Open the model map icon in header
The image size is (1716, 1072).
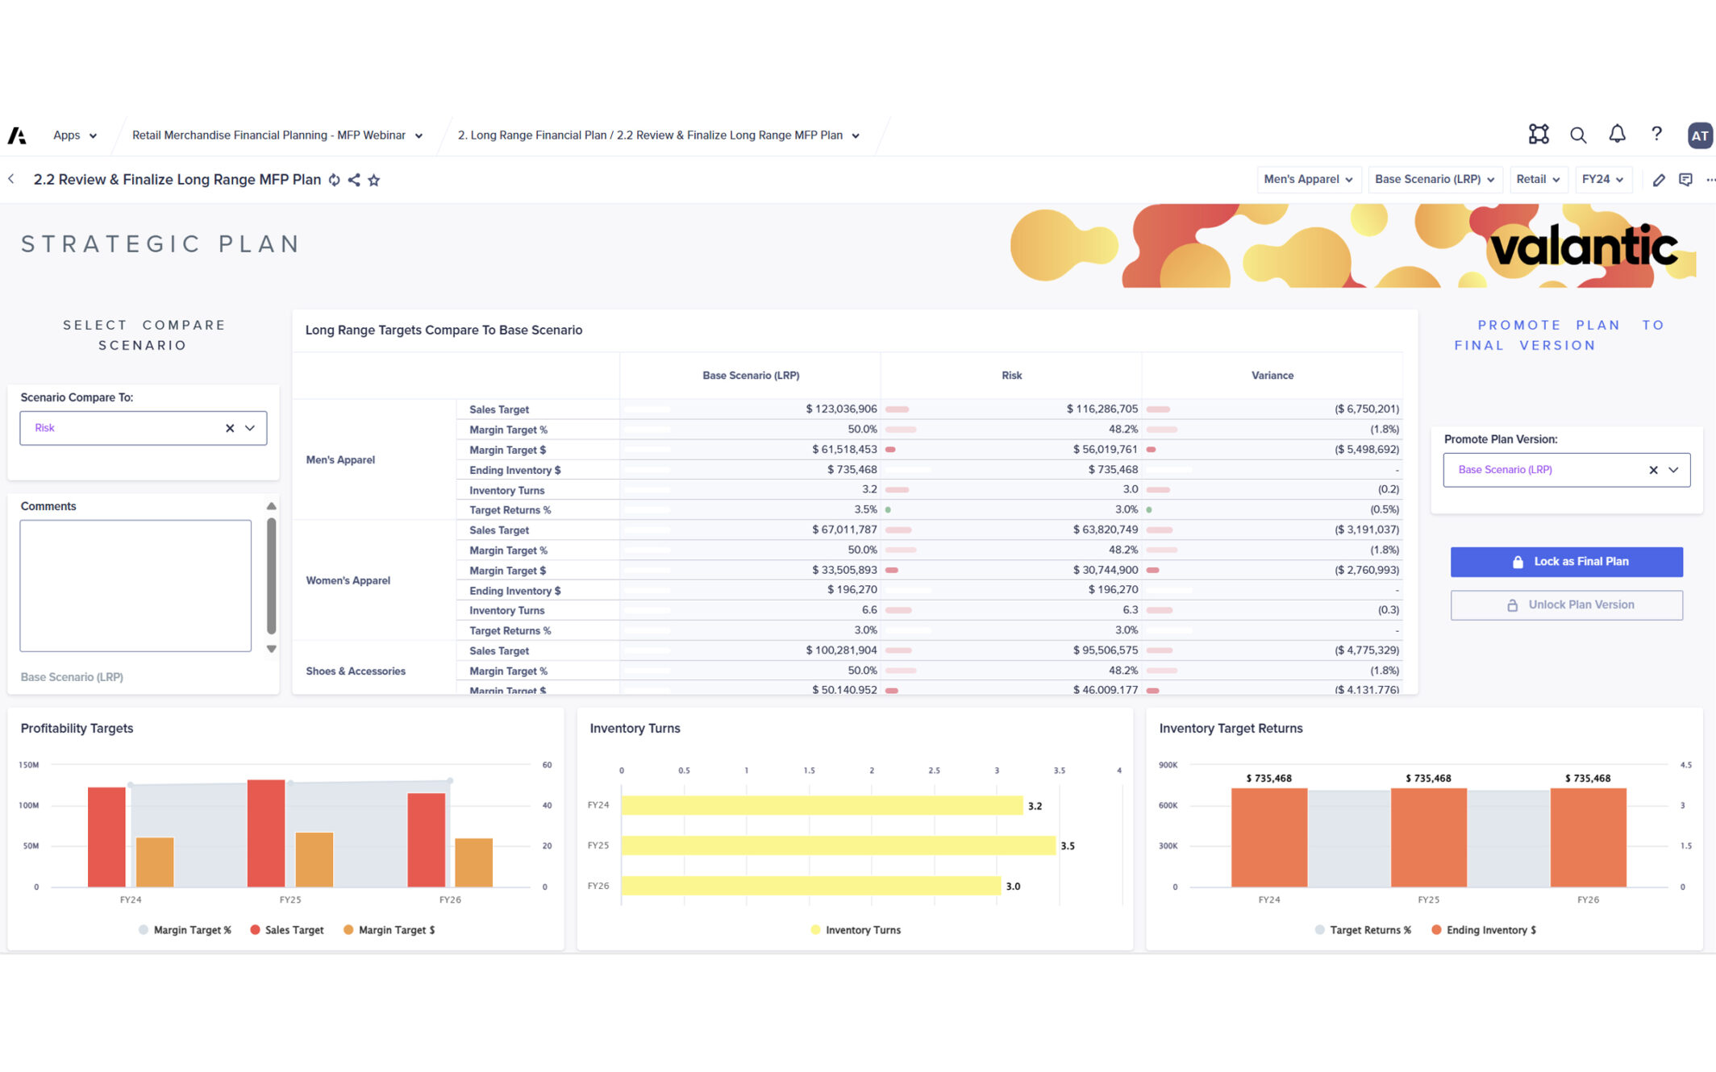click(x=1538, y=135)
